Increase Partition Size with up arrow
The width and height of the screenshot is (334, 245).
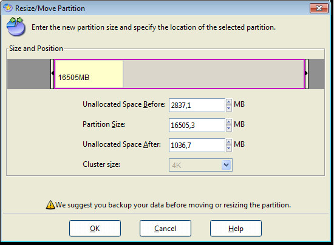click(x=229, y=122)
